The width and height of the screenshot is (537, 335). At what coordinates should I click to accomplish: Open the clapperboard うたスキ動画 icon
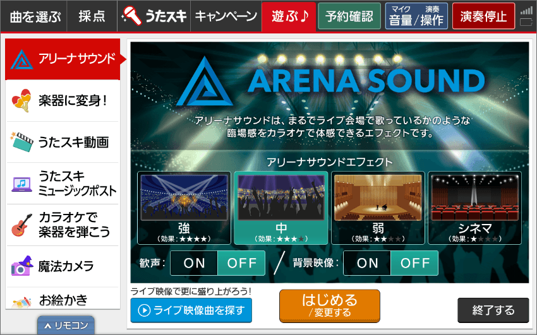[x=21, y=141]
